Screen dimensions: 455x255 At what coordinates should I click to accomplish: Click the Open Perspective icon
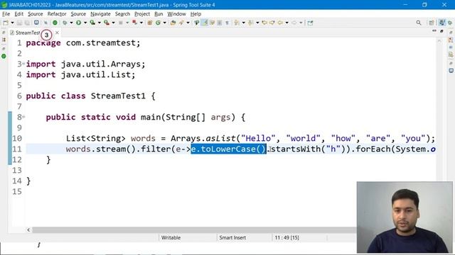[432, 23]
